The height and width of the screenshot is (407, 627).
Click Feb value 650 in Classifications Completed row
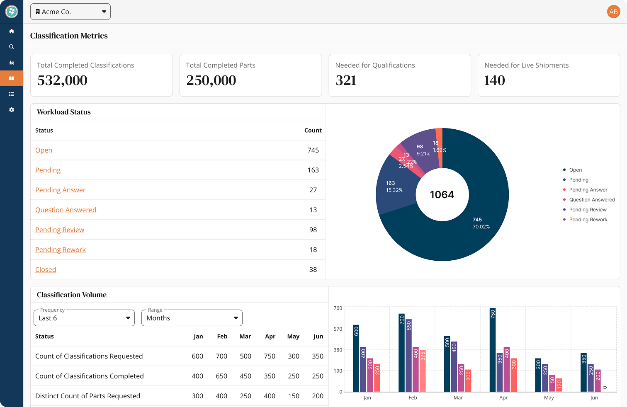[221, 376]
